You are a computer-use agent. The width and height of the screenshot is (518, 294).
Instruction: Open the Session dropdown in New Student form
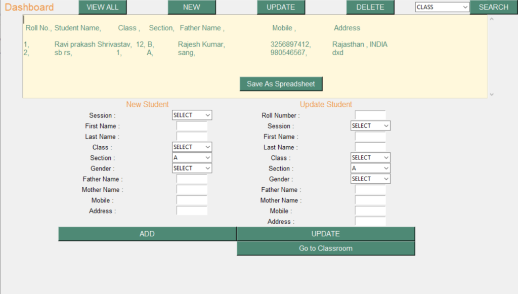[x=192, y=115]
